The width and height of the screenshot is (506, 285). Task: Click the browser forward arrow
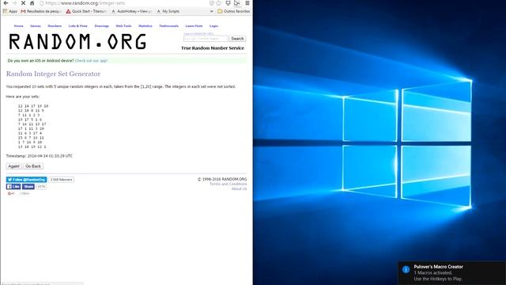tap(14, 3)
